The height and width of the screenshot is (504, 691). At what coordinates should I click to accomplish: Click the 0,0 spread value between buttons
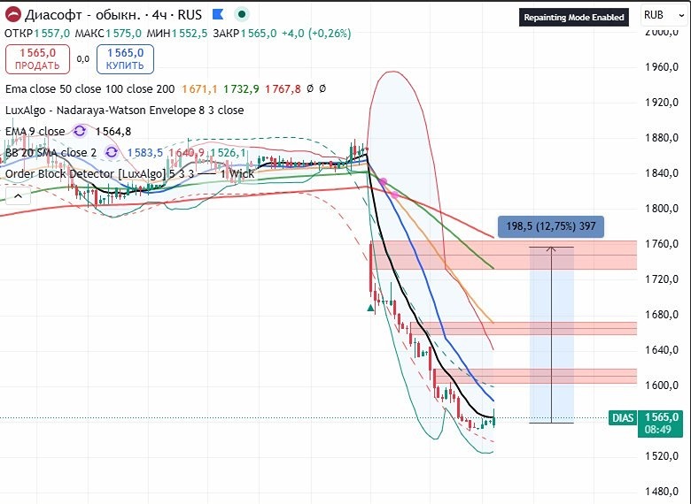(x=83, y=59)
